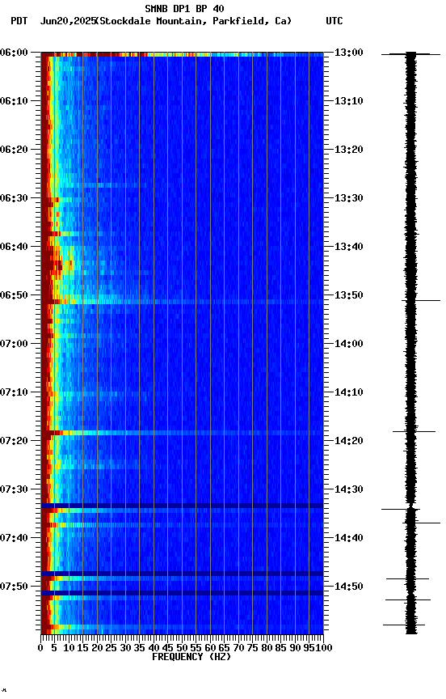Click the '13:00' UTC time label
Screen dimensions: 446x699
[349, 53]
